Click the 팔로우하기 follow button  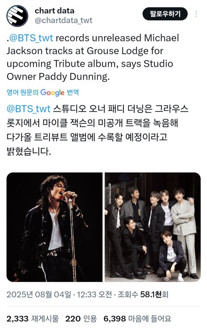(x=165, y=14)
